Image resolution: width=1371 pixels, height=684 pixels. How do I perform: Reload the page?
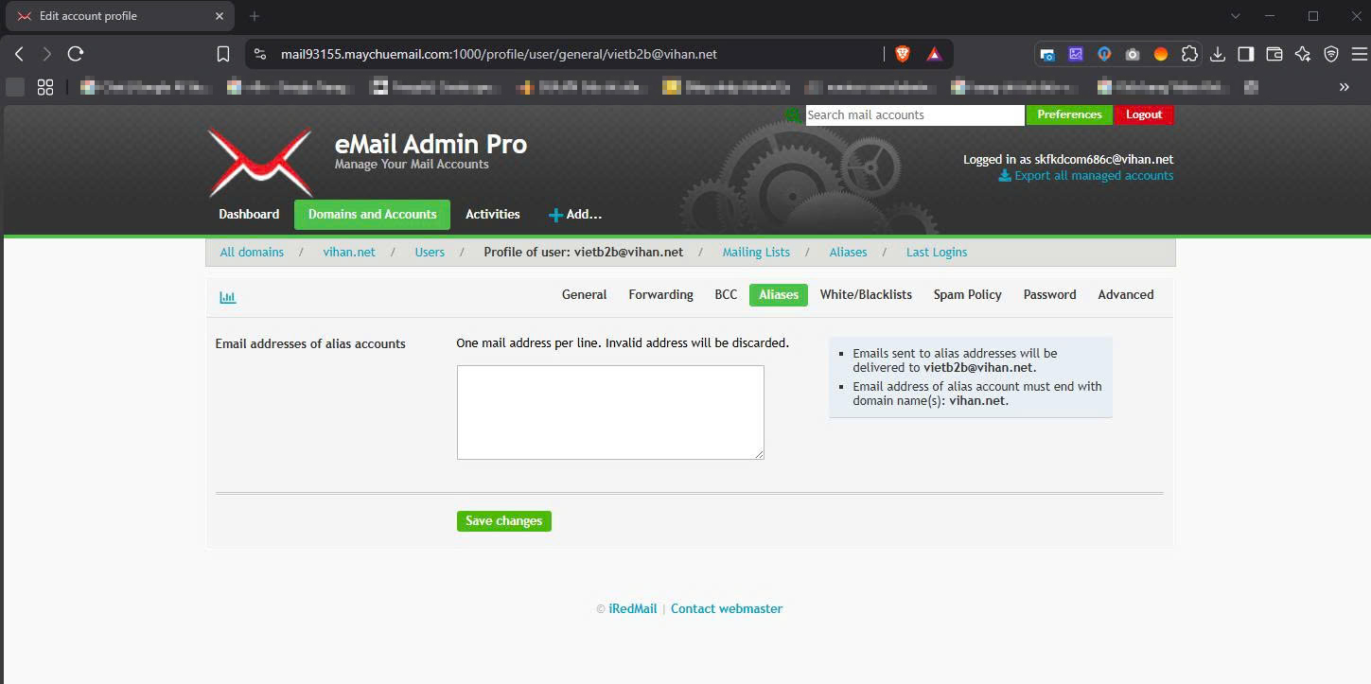click(x=76, y=54)
